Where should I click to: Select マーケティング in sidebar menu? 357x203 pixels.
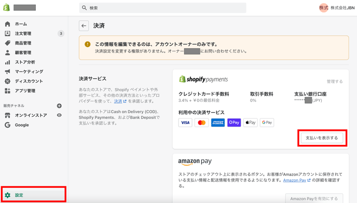tap(29, 72)
